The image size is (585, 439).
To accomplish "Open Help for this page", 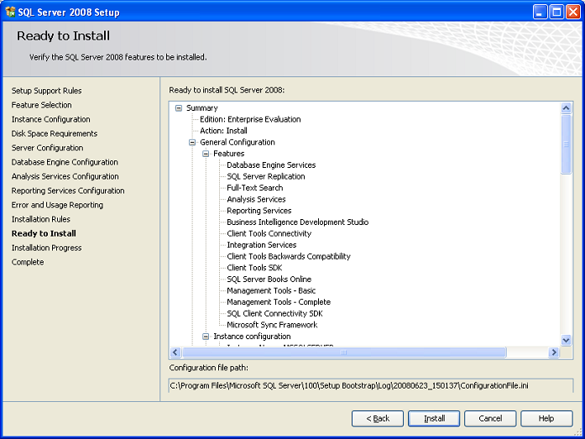I will (546, 419).
